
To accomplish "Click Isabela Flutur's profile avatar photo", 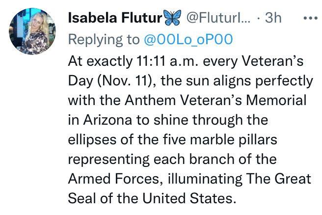I will click(x=32, y=31).
